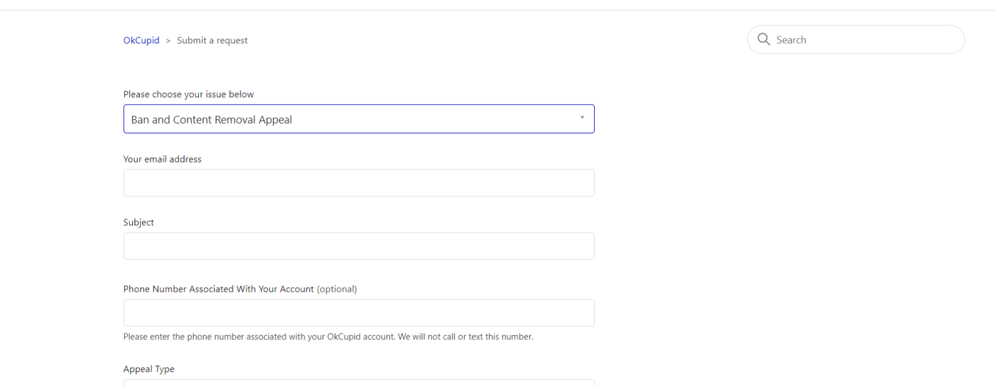Click the breadcrumb separator area near OkCupid
The image size is (995, 386).
[x=168, y=40]
